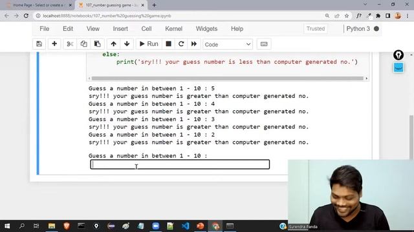Go back in the browser
This screenshot has width=414, height=232.
pyautogui.click(x=7, y=15)
